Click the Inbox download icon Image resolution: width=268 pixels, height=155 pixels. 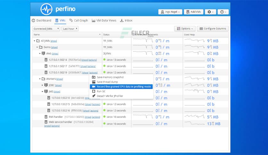[x=122, y=20]
